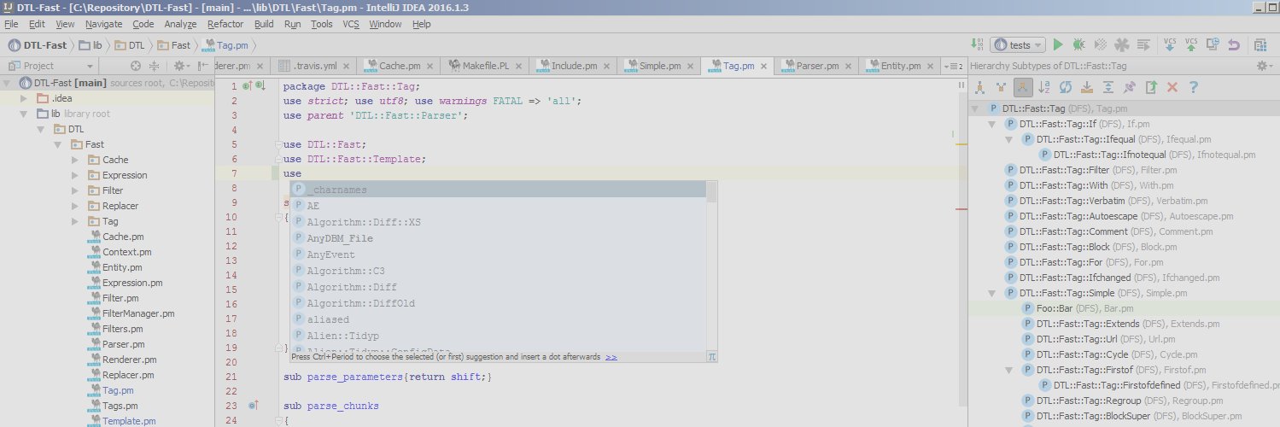Commit changes to VCS
The height and width of the screenshot is (427, 1280).
[1190, 44]
